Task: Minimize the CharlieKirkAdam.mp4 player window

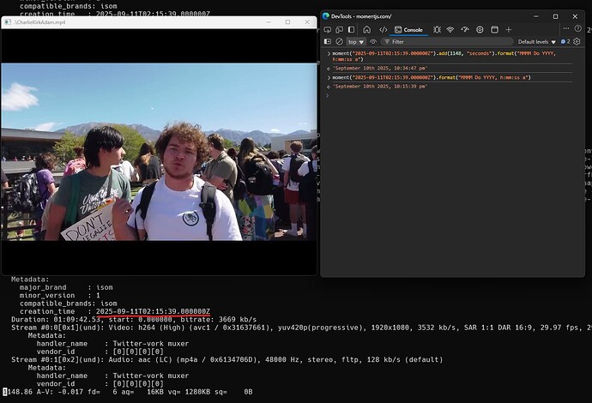Action: click(x=269, y=22)
